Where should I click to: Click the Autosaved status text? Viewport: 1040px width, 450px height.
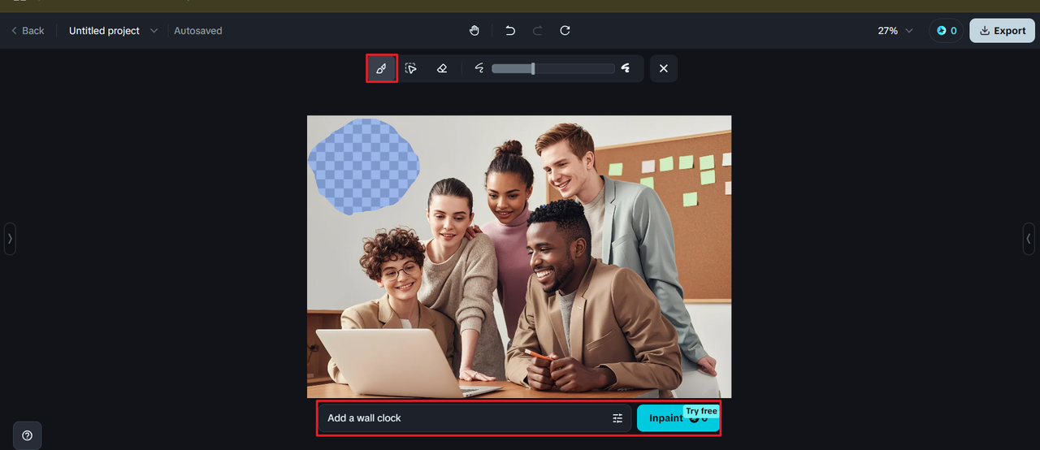[197, 30]
